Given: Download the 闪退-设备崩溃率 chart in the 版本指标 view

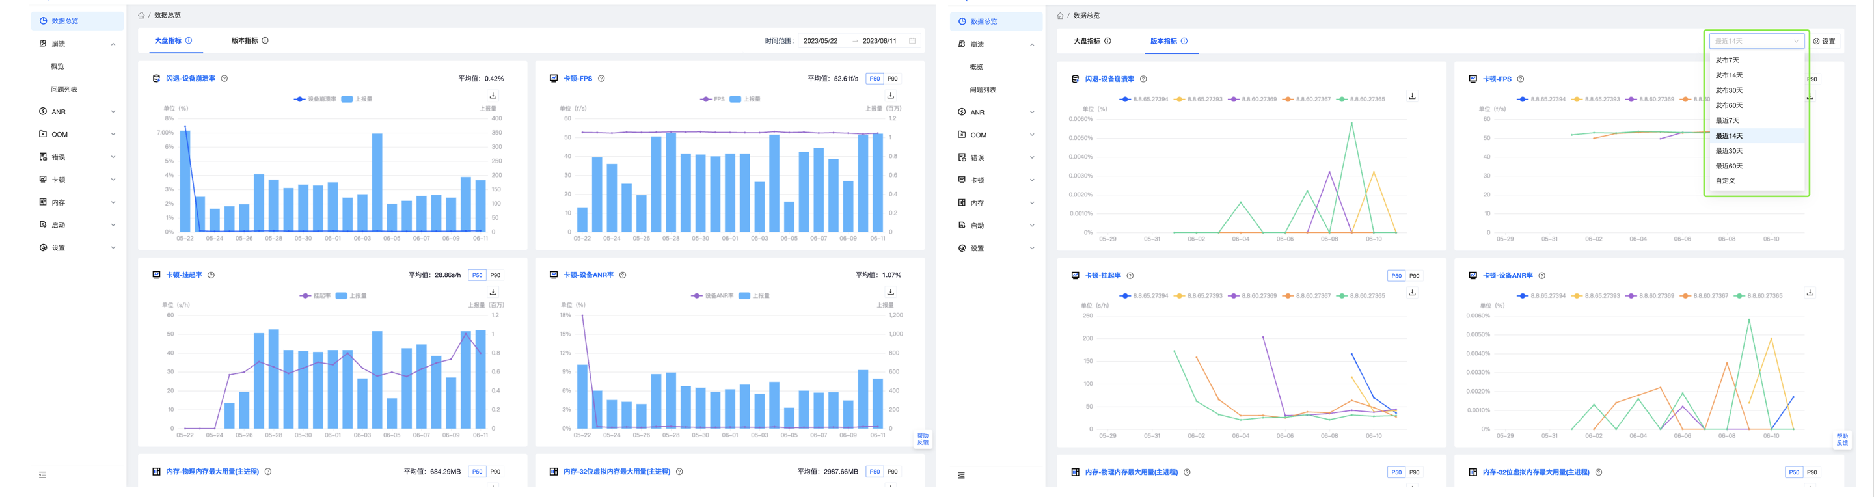Looking at the screenshot, I should coord(1412,96).
